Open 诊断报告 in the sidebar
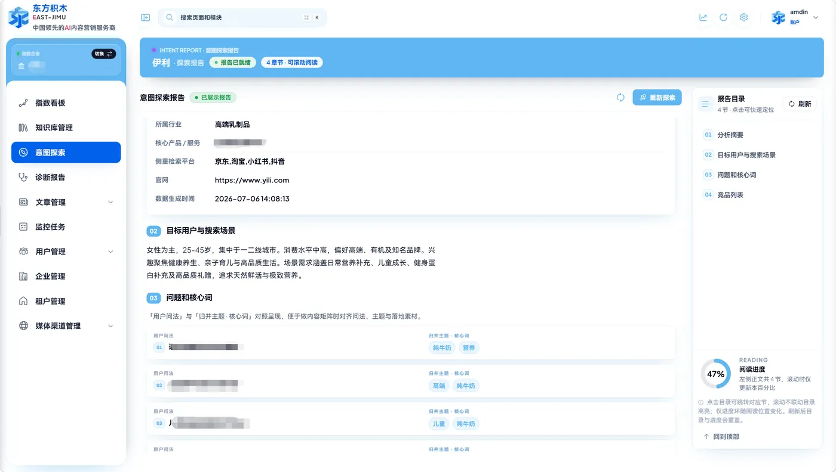This screenshot has width=836, height=472. [x=66, y=177]
